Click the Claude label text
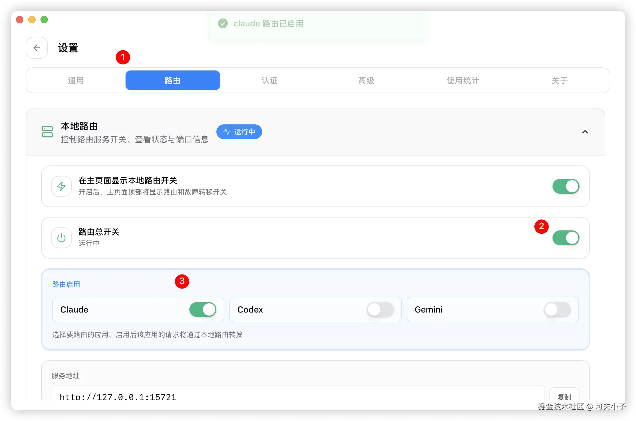Screen dimensions: 636x421 [x=74, y=309]
